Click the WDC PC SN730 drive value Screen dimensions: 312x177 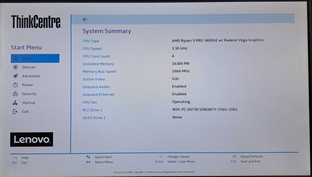click(205, 109)
